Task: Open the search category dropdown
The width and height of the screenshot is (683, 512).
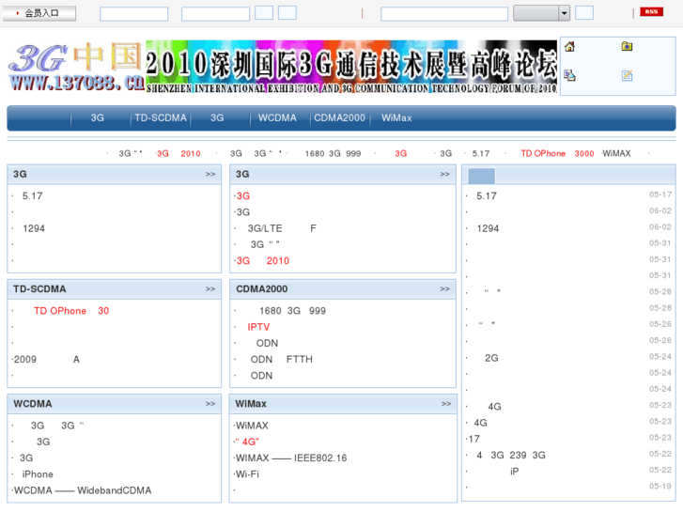Action: click(541, 13)
